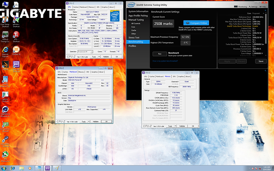This screenshot has height=171, width=274.
Task: Open MSI Afterburner desktop icon
Action: pos(5,157)
